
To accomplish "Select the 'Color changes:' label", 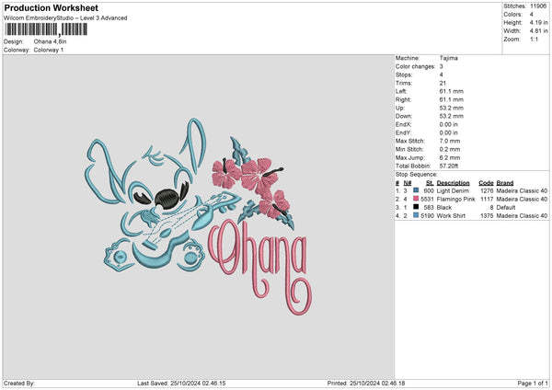I will pyautogui.click(x=416, y=66).
